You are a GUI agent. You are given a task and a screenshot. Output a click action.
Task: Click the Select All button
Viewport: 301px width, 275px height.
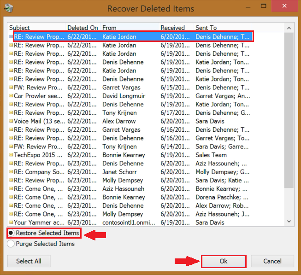pos(29,261)
